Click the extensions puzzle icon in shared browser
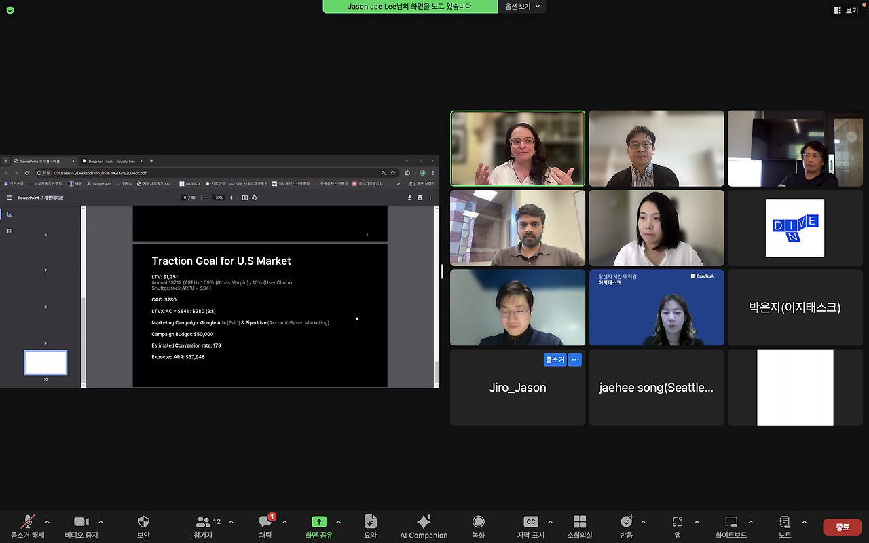Viewport: 869px width, 543px height. (x=407, y=173)
